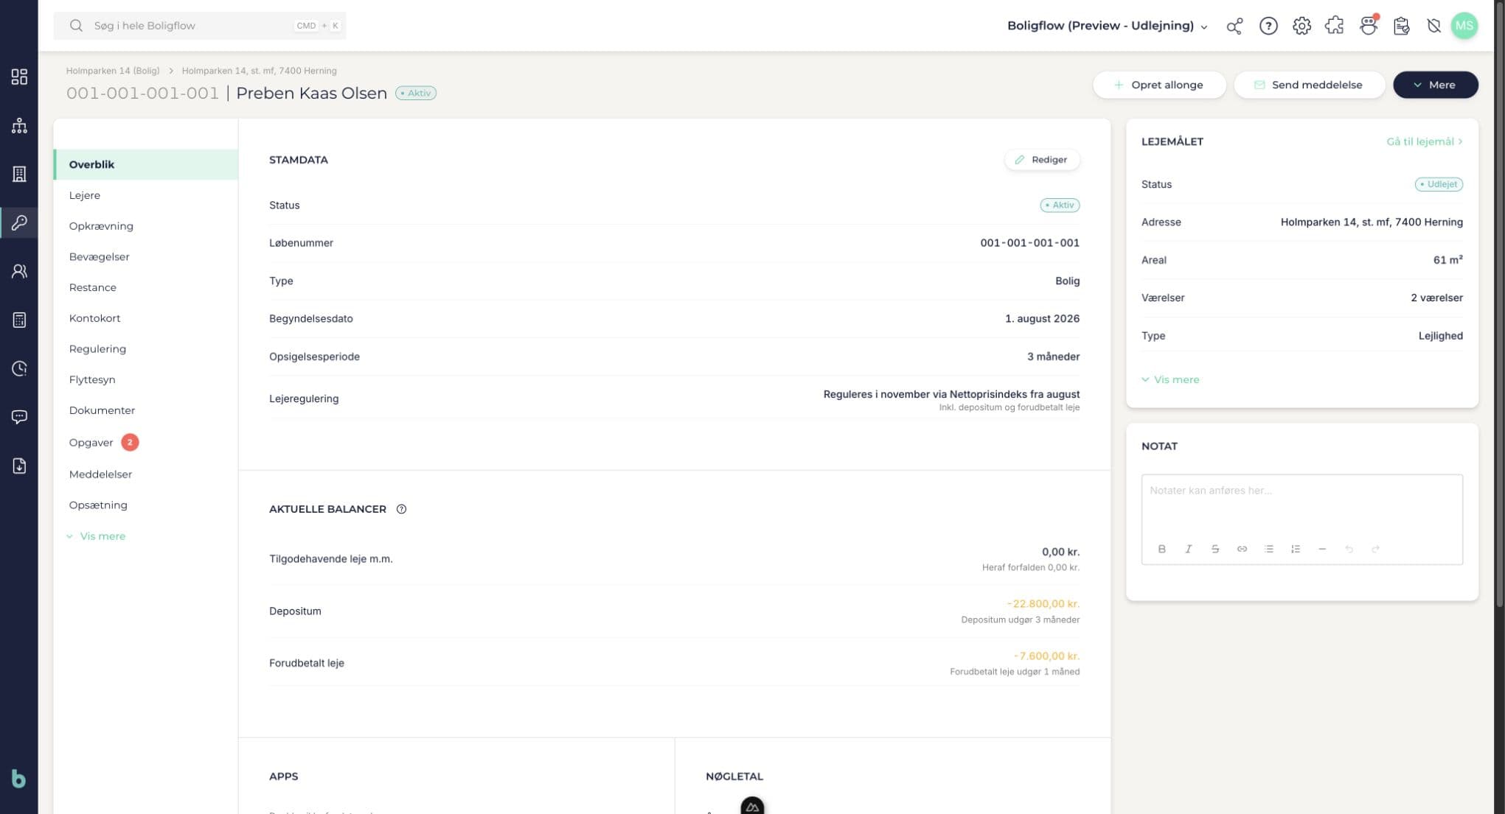The width and height of the screenshot is (1505, 814).
Task: Open the settings gear icon
Action: pos(1301,26)
